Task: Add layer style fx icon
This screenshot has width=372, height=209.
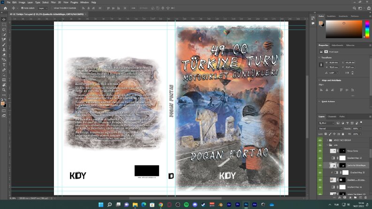Action: (x=340, y=197)
